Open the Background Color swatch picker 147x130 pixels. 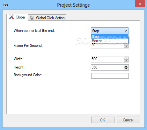[x=110, y=76]
